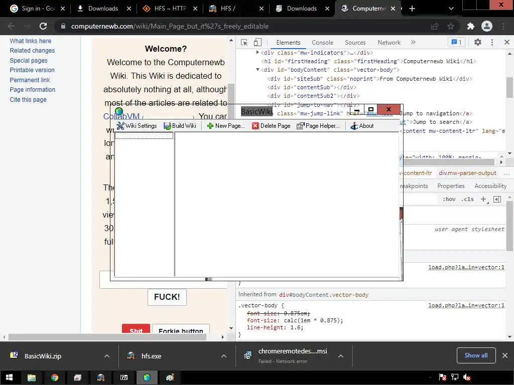Click Build Wiki in BasicWiki toolbar
This screenshot has width=514, height=385.
180,126
